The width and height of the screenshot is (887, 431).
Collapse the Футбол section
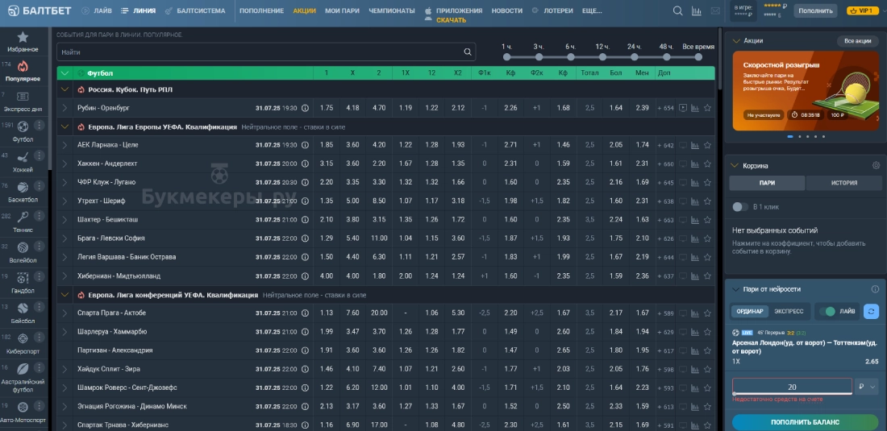65,73
